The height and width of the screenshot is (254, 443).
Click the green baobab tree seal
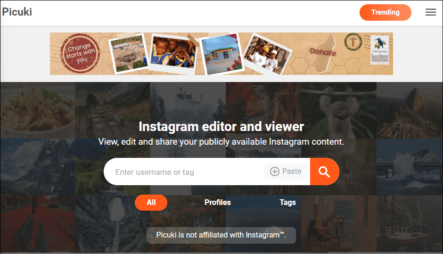click(x=353, y=42)
